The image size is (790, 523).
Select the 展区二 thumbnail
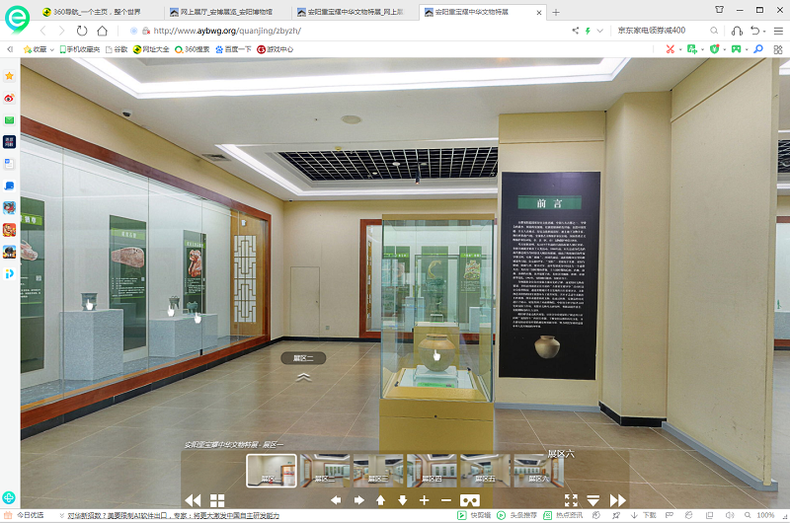325,471
